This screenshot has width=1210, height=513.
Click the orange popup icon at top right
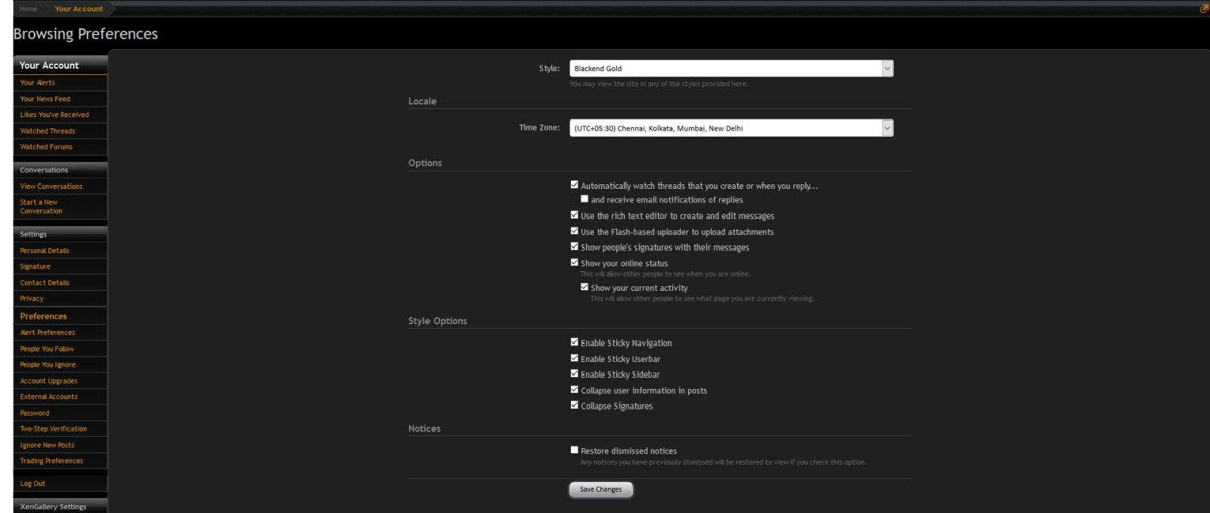[1204, 9]
